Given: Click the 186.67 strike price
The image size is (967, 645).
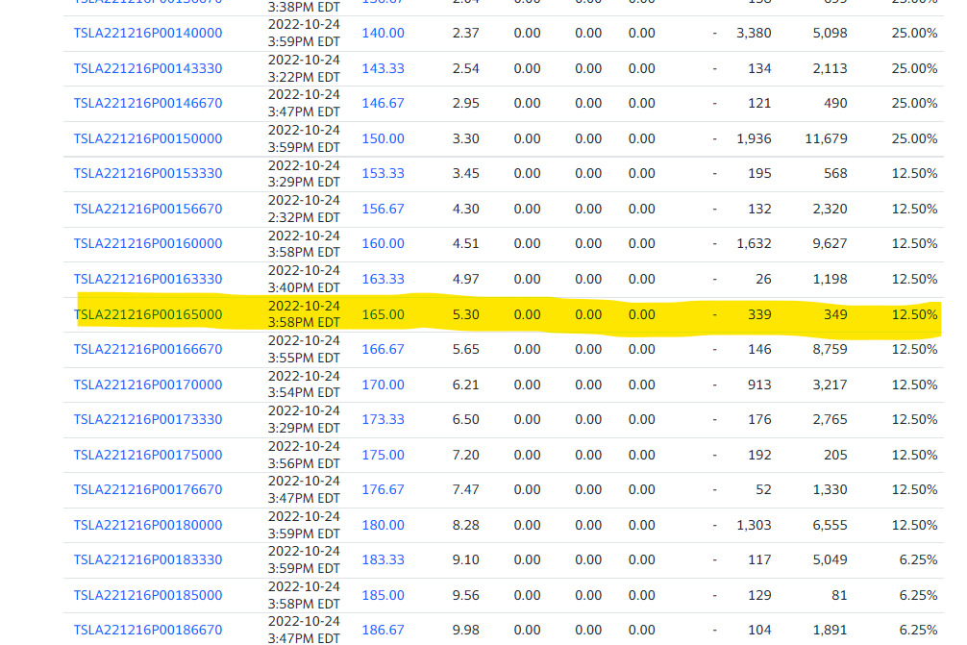Looking at the screenshot, I should pyautogui.click(x=383, y=631).
